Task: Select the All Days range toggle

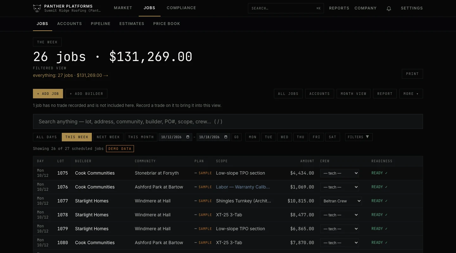Action: click(47, 137)
